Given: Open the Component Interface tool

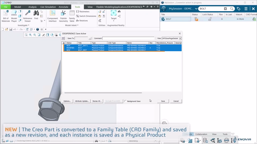Looking at the screenshot, I should pos(52,16).
